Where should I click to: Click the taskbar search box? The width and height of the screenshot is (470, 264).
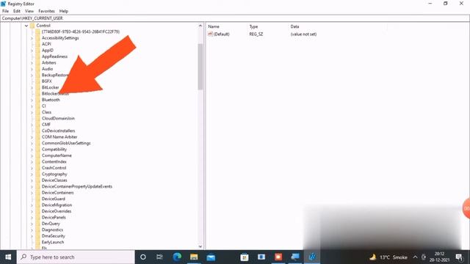click(76, 257)
